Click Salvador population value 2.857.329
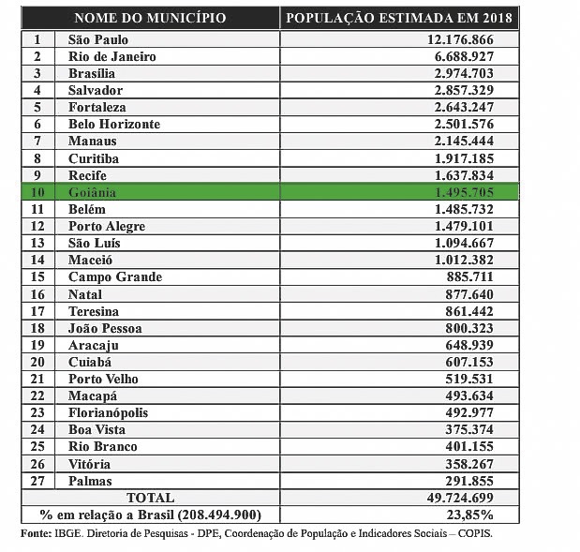Viewport: 580px width, 552px height. [456, 90]
